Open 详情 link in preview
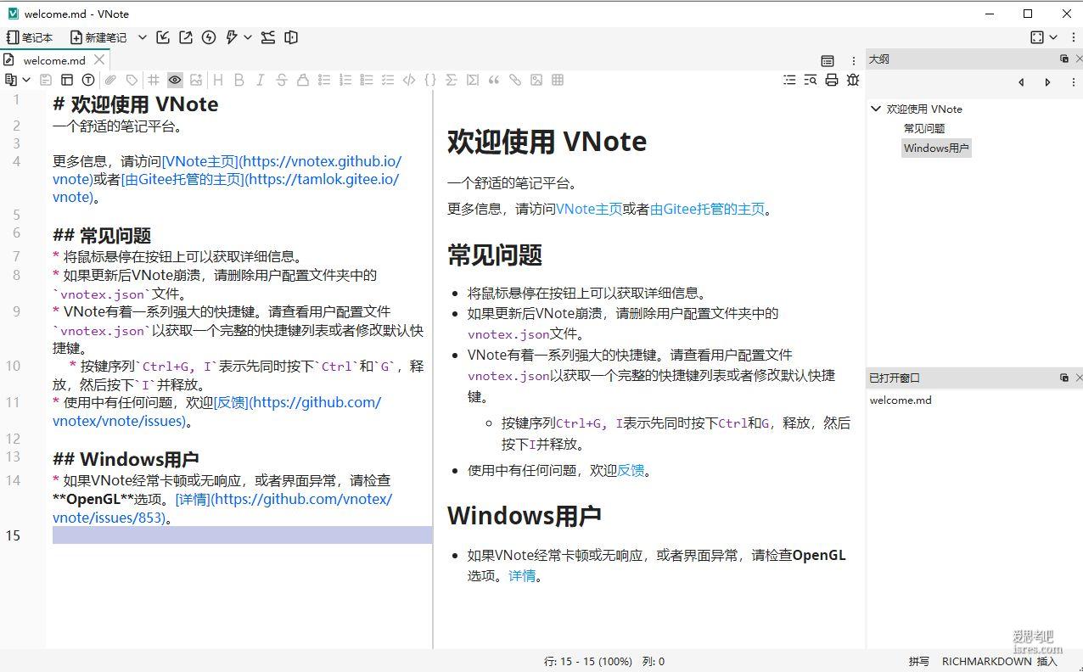 tap(522, 575)
